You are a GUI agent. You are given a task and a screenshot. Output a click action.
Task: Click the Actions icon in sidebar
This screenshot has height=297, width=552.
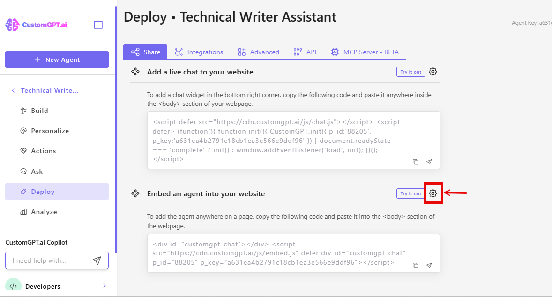click(23, 151)
